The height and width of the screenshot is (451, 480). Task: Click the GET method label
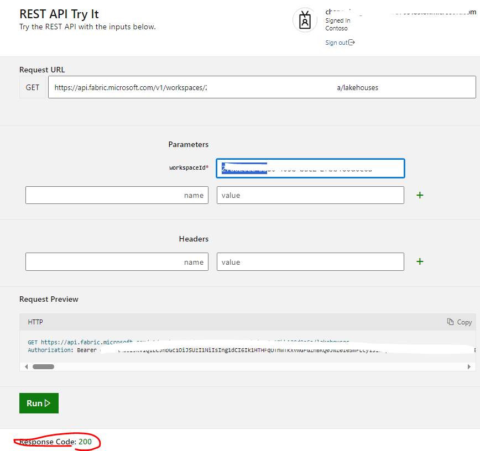click(x=33, y=87)
